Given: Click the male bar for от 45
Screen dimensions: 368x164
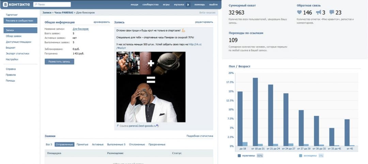Looking at the screenshot, I should coord(347,133).
